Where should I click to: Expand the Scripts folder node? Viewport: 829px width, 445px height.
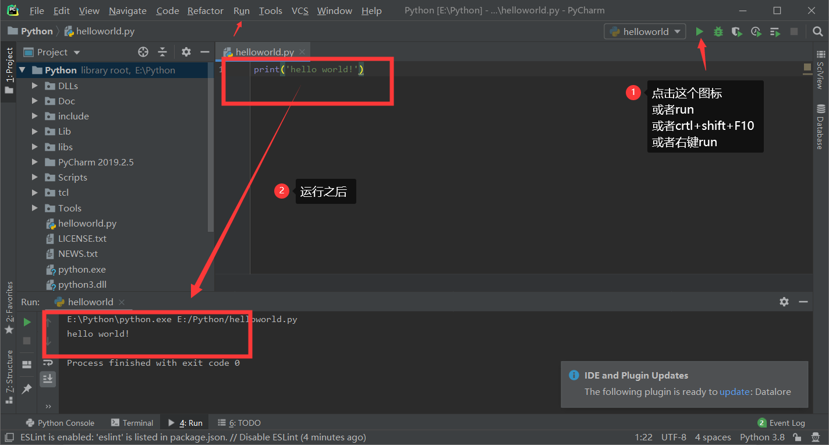35,177
